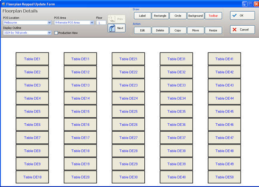Click the Floor number input field

tap(101, 23)
